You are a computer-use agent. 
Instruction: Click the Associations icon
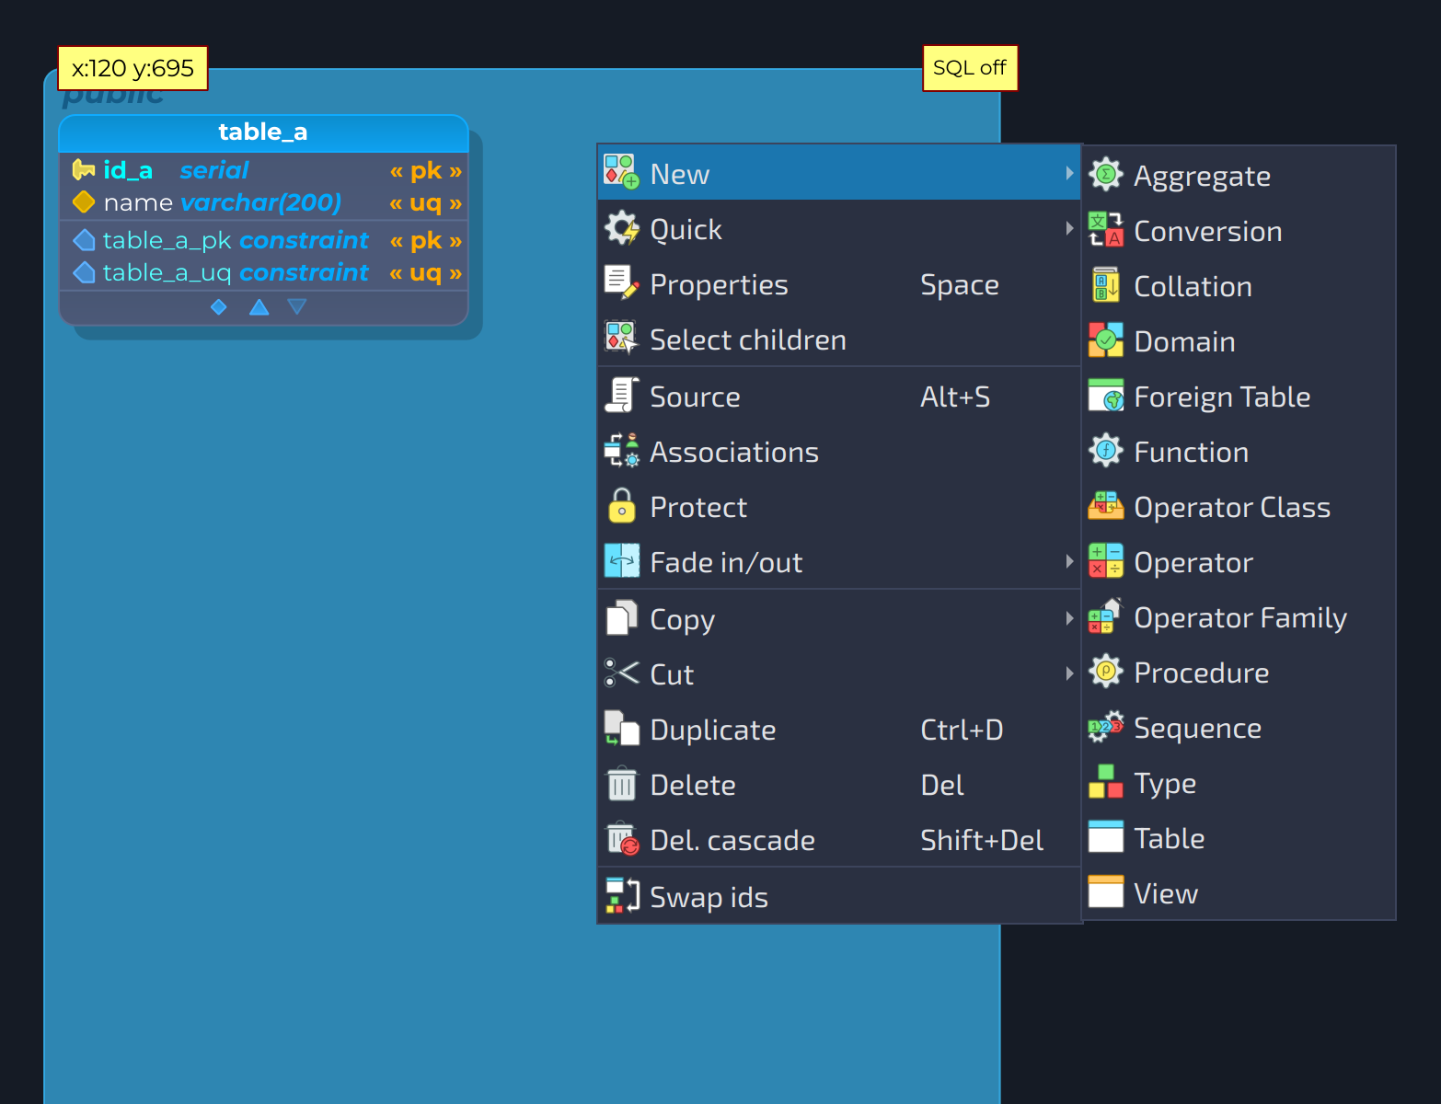pyautogui.click(x=622, y=451)
